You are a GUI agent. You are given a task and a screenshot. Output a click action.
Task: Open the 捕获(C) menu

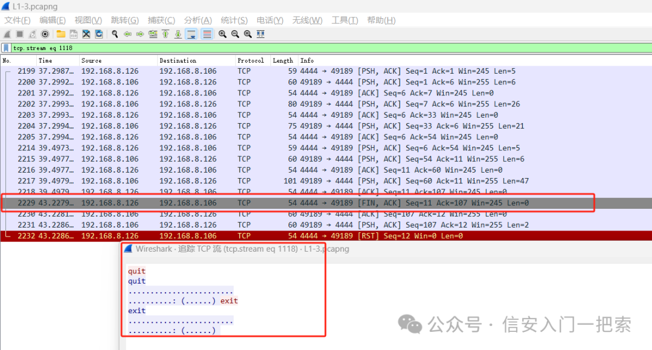point(161,20)
